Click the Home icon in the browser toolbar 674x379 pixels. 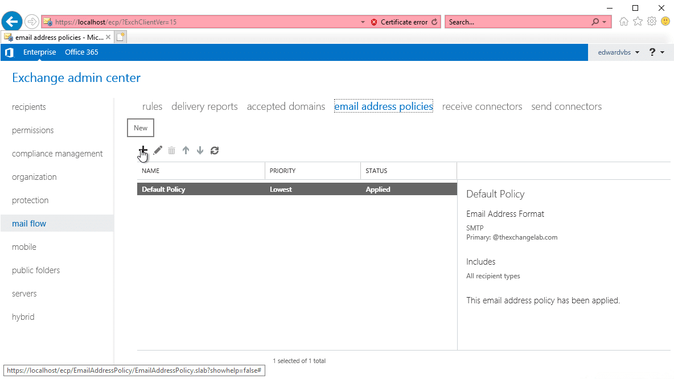tap(623, 21)
